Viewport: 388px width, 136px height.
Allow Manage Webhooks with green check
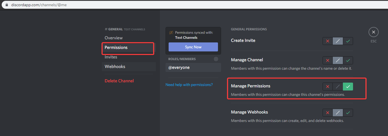point(348,113)
